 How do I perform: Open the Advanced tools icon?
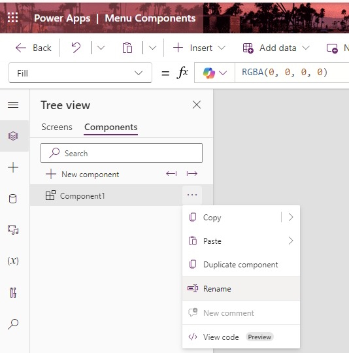coord(13,292)
